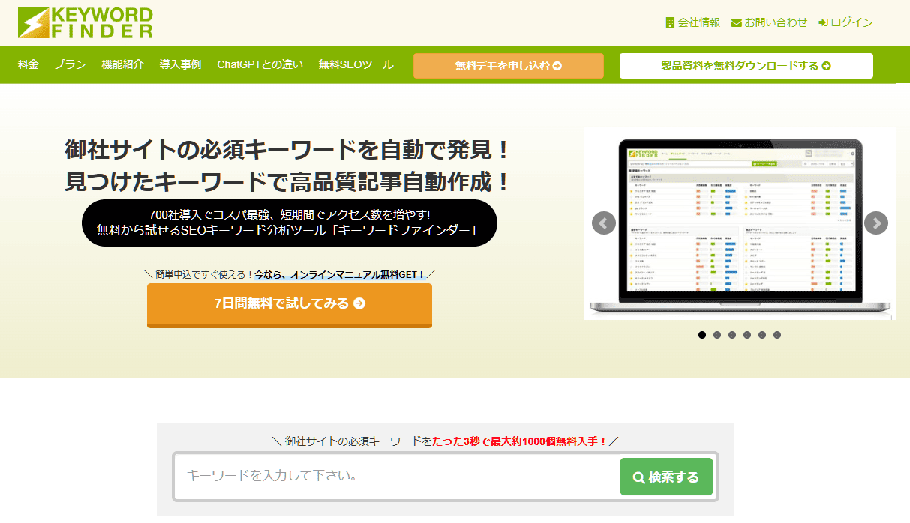The height and width of the screenshot is (523, 910).
Task: Click the ログイン login link
Action: (845, 22)
